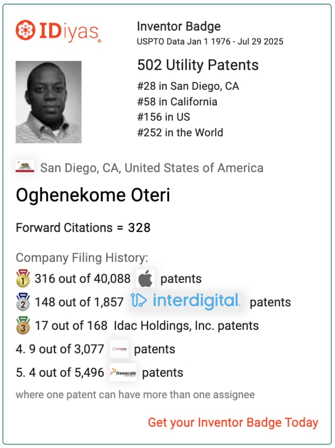Image resolution: width=335 pixels, height=448 pixels.
Task: Click the #252 in the World ranking
Action: pyautogui.click(x=180, y=133)
